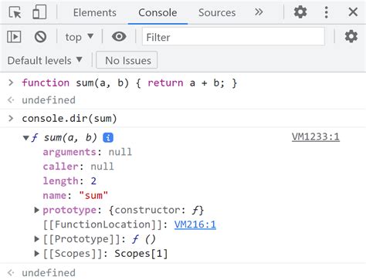Activate the inspect element picker icon

pyautogui.click(x=15, y=12)
